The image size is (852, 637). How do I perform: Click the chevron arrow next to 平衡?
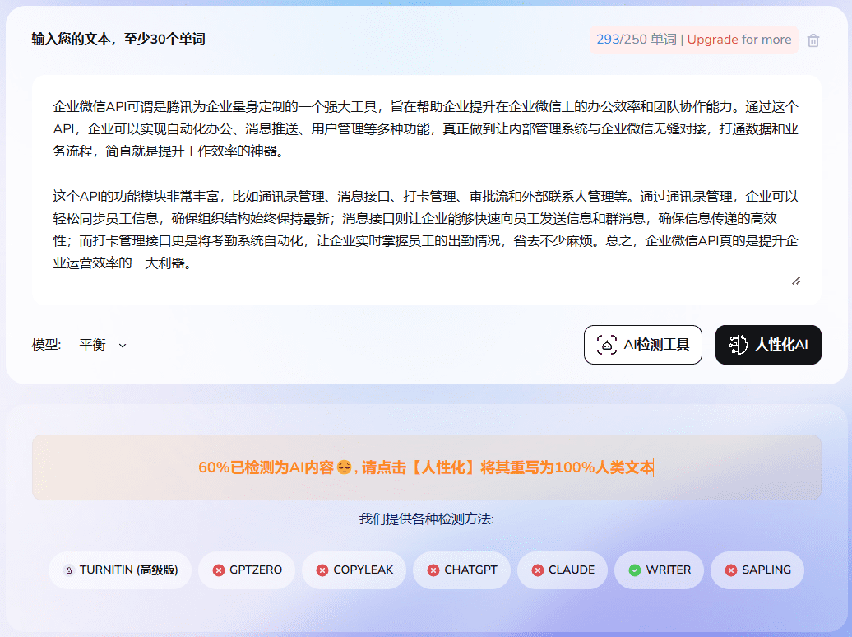point(123,346)
